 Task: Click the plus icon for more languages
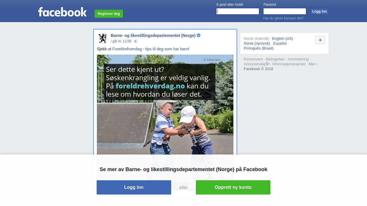coord(320,40)
